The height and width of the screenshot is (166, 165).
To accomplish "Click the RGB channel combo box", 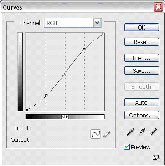I will point(72,23).
